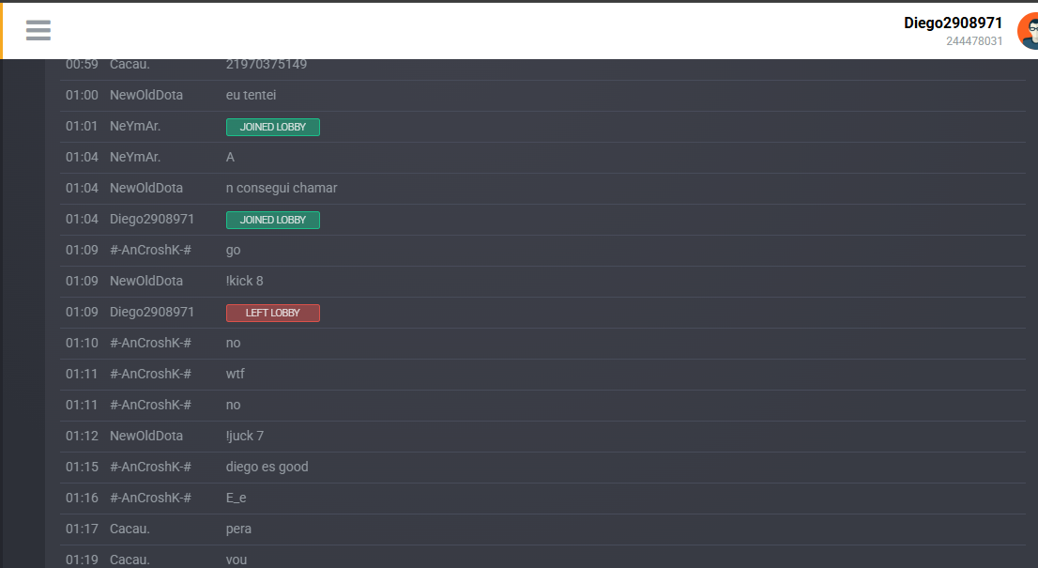Select Diego2908971 in the 01:04 row
This screenshot has height=568, width=1038.
click(152, 219)
